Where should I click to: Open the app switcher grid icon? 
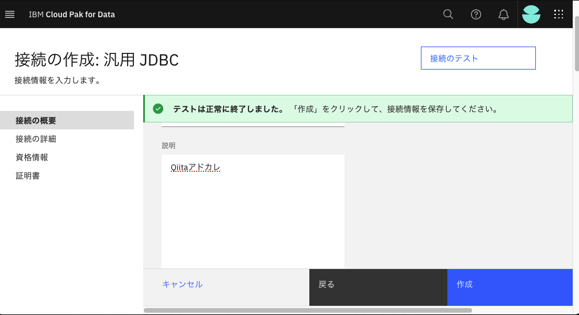pyautogui.click(x=558, y=14)
